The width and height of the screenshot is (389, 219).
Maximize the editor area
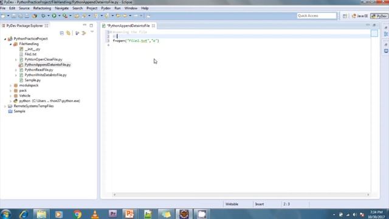374,25
